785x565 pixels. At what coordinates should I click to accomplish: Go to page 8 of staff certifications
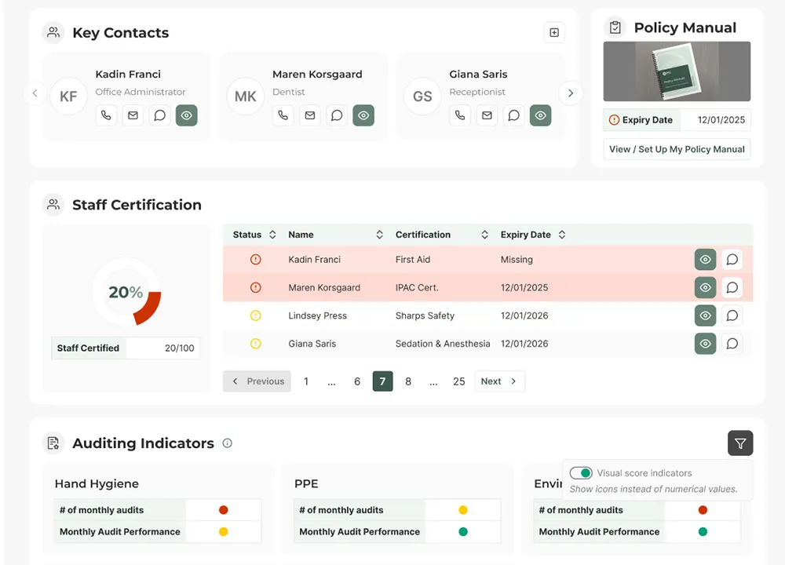click(x=408, y=381)
